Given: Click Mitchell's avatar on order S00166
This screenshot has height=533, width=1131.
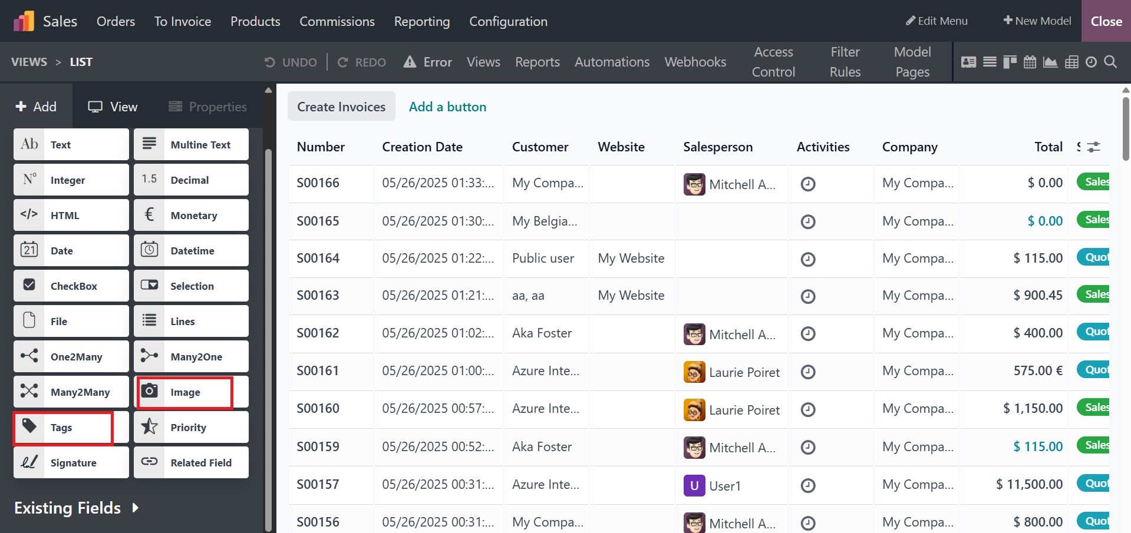Looking at the screenshot, I should 694,184.
